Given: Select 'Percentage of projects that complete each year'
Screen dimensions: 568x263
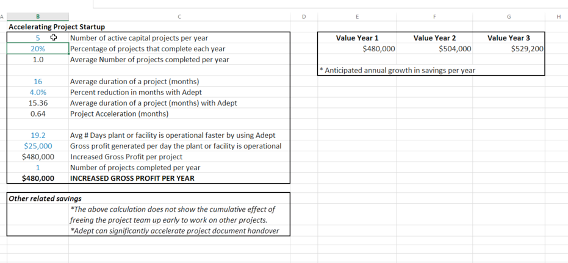Looking at the screenshot, I should click(x=148, y=49).
